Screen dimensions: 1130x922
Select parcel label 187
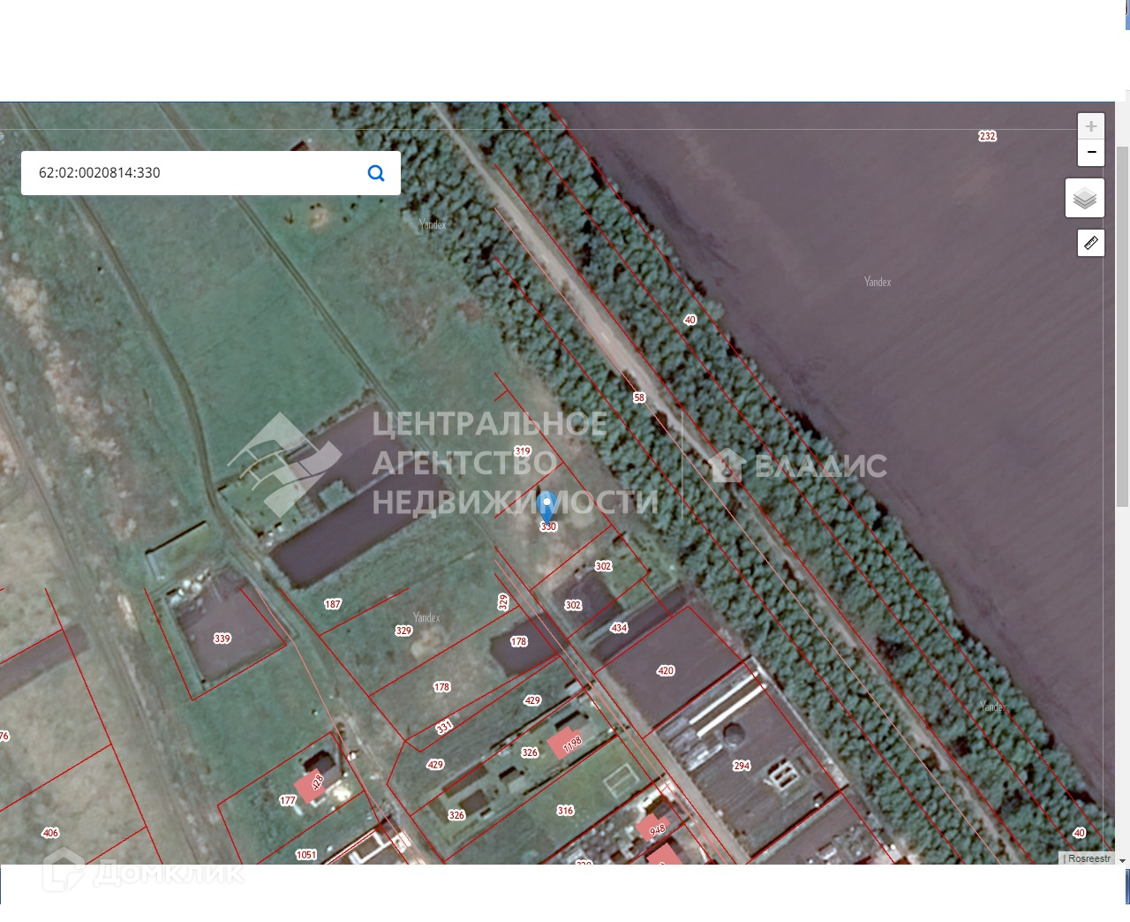point(332,604)
